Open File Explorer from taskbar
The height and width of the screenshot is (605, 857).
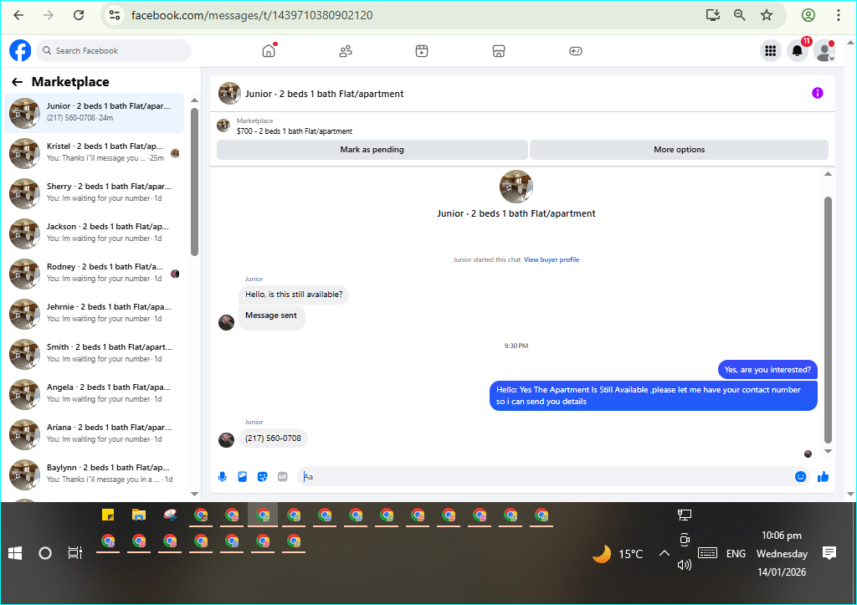[139, 515]
